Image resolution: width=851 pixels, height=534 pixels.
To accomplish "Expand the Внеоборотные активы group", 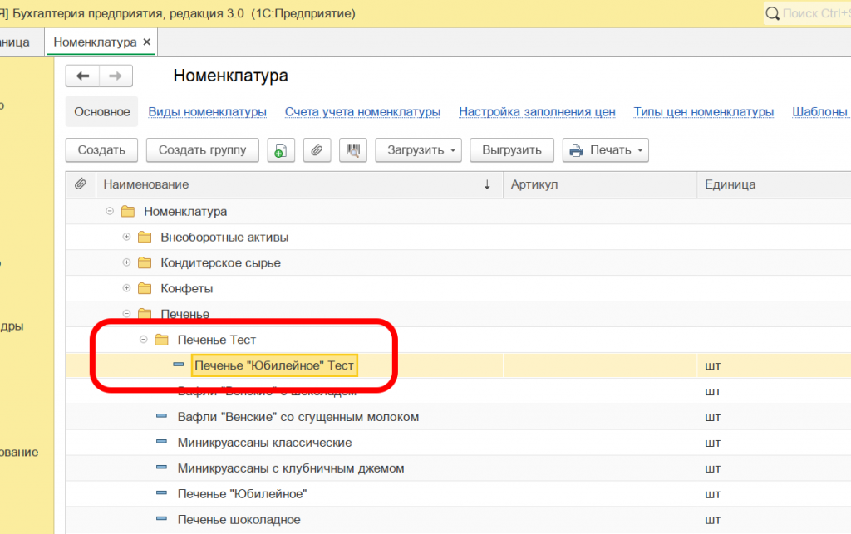I will [126, 238].
